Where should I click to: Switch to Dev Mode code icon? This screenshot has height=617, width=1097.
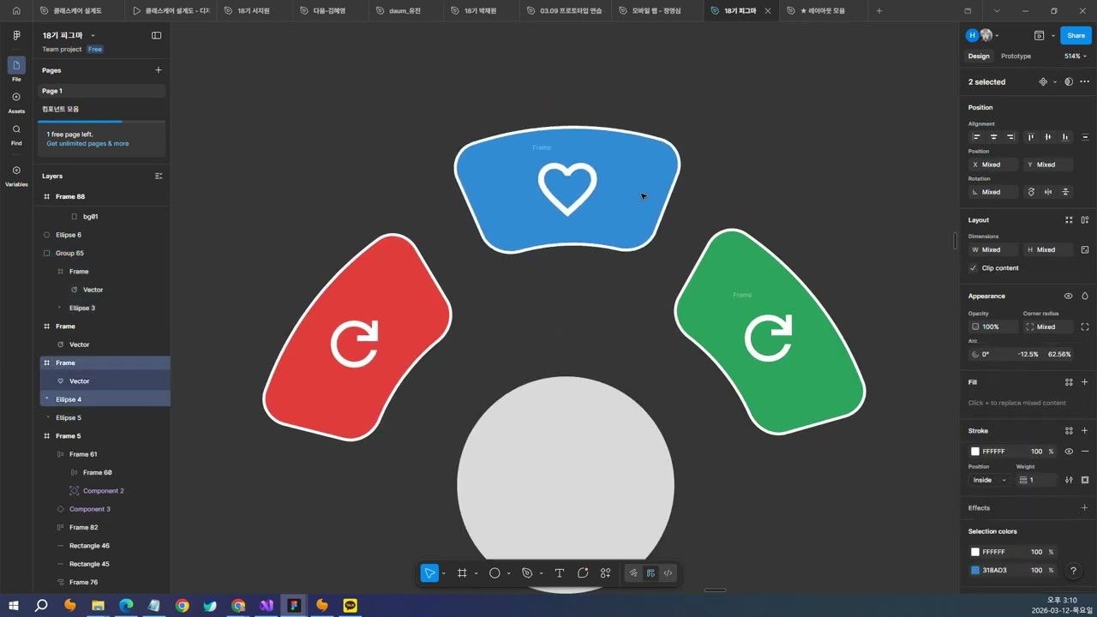[x=668, y=573]
